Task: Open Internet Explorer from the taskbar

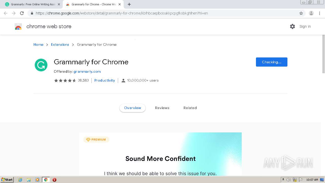Action: coord(20,180)
